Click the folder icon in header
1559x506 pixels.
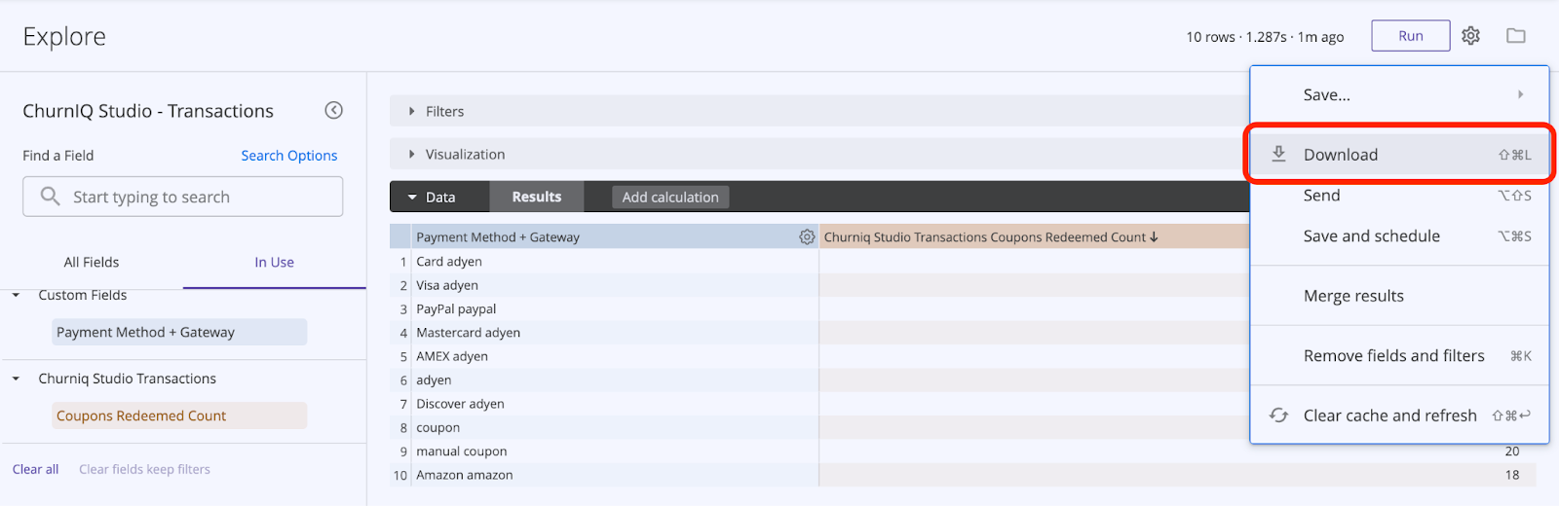pyautogui.click(x=1516, y=36)
